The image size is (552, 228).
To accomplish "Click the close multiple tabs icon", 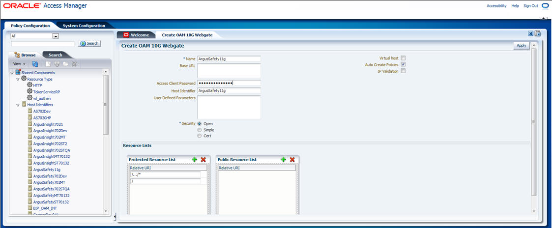I will [538, 33].
